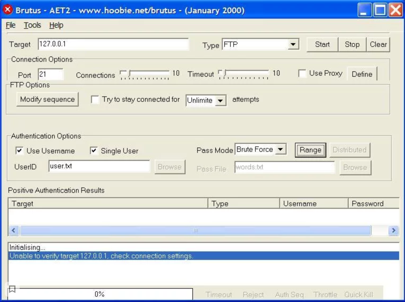Screen dimensions: 405x302
Task: Click the Auth Seq status indicator
Action: coord(289,295)
